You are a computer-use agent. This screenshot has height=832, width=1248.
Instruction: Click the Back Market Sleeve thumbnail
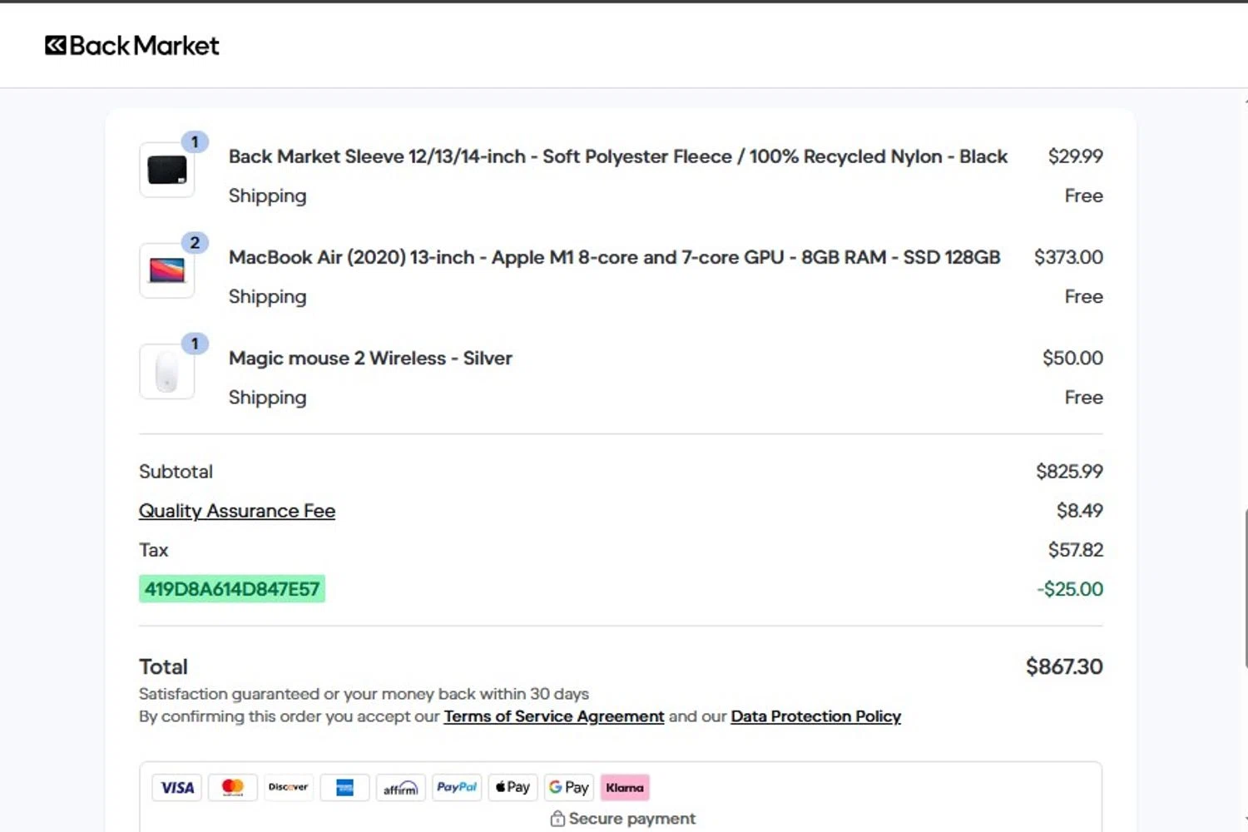coord(167,171)
